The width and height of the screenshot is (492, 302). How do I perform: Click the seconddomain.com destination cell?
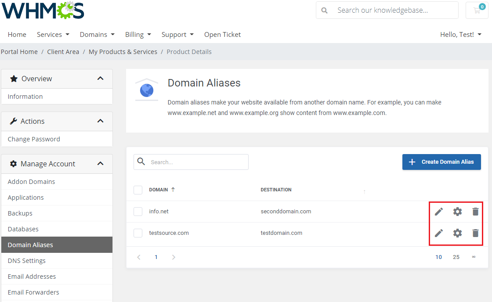[286, 212]
